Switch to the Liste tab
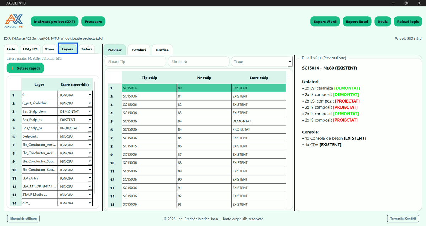 pyautogui.click(x=11, y=49)
